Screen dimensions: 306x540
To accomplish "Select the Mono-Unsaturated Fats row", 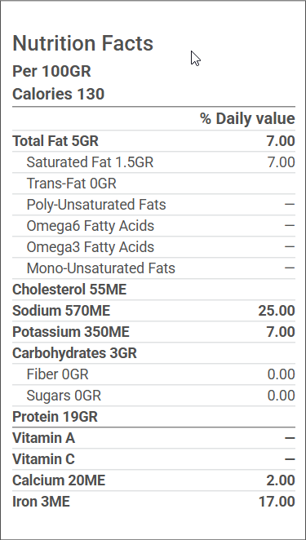I will [153, 268].
